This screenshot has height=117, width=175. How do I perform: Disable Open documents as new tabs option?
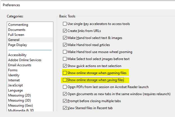coord(65,94)
